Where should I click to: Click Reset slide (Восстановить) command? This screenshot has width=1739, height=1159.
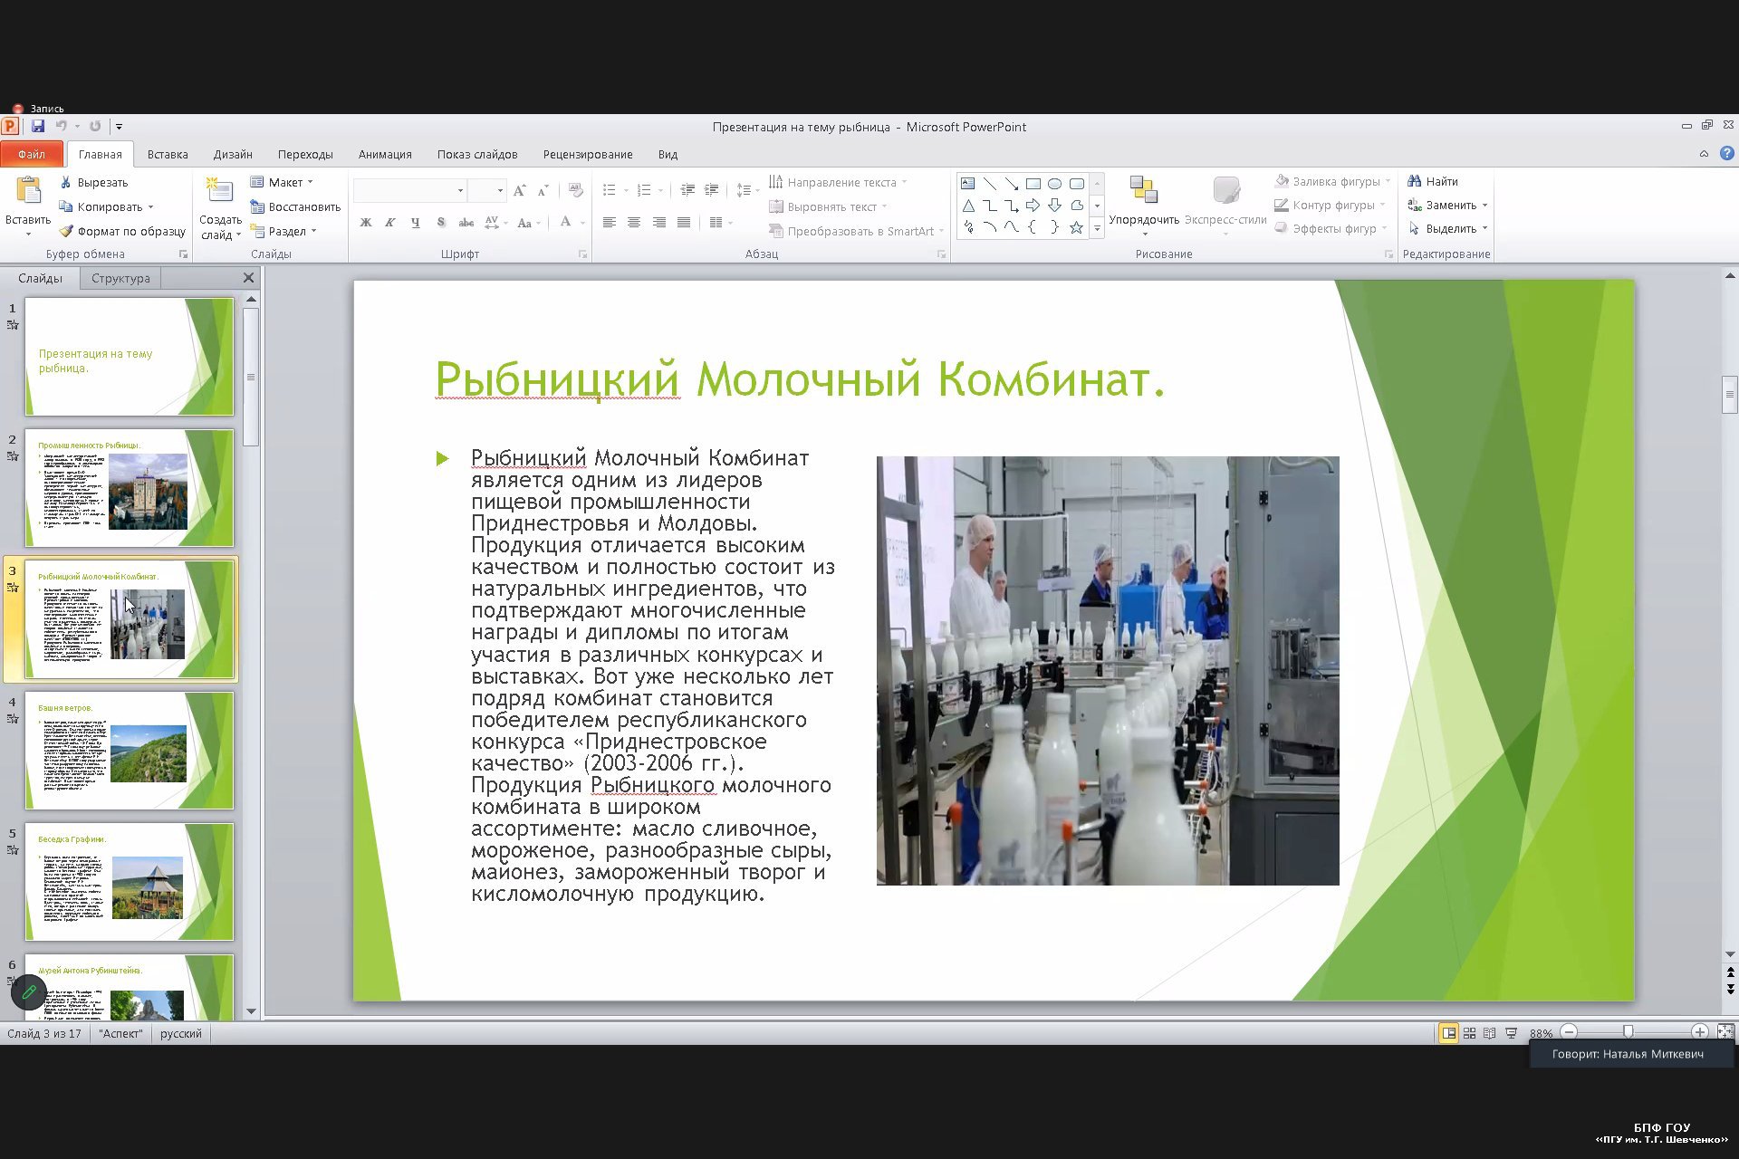point(295,206)
